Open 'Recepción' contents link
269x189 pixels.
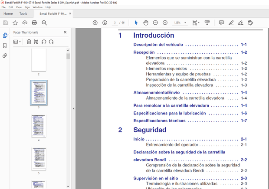(144, 52)
